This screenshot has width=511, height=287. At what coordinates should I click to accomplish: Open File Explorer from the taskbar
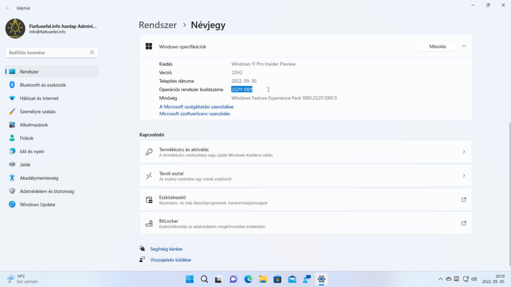(x=262, y=279)
